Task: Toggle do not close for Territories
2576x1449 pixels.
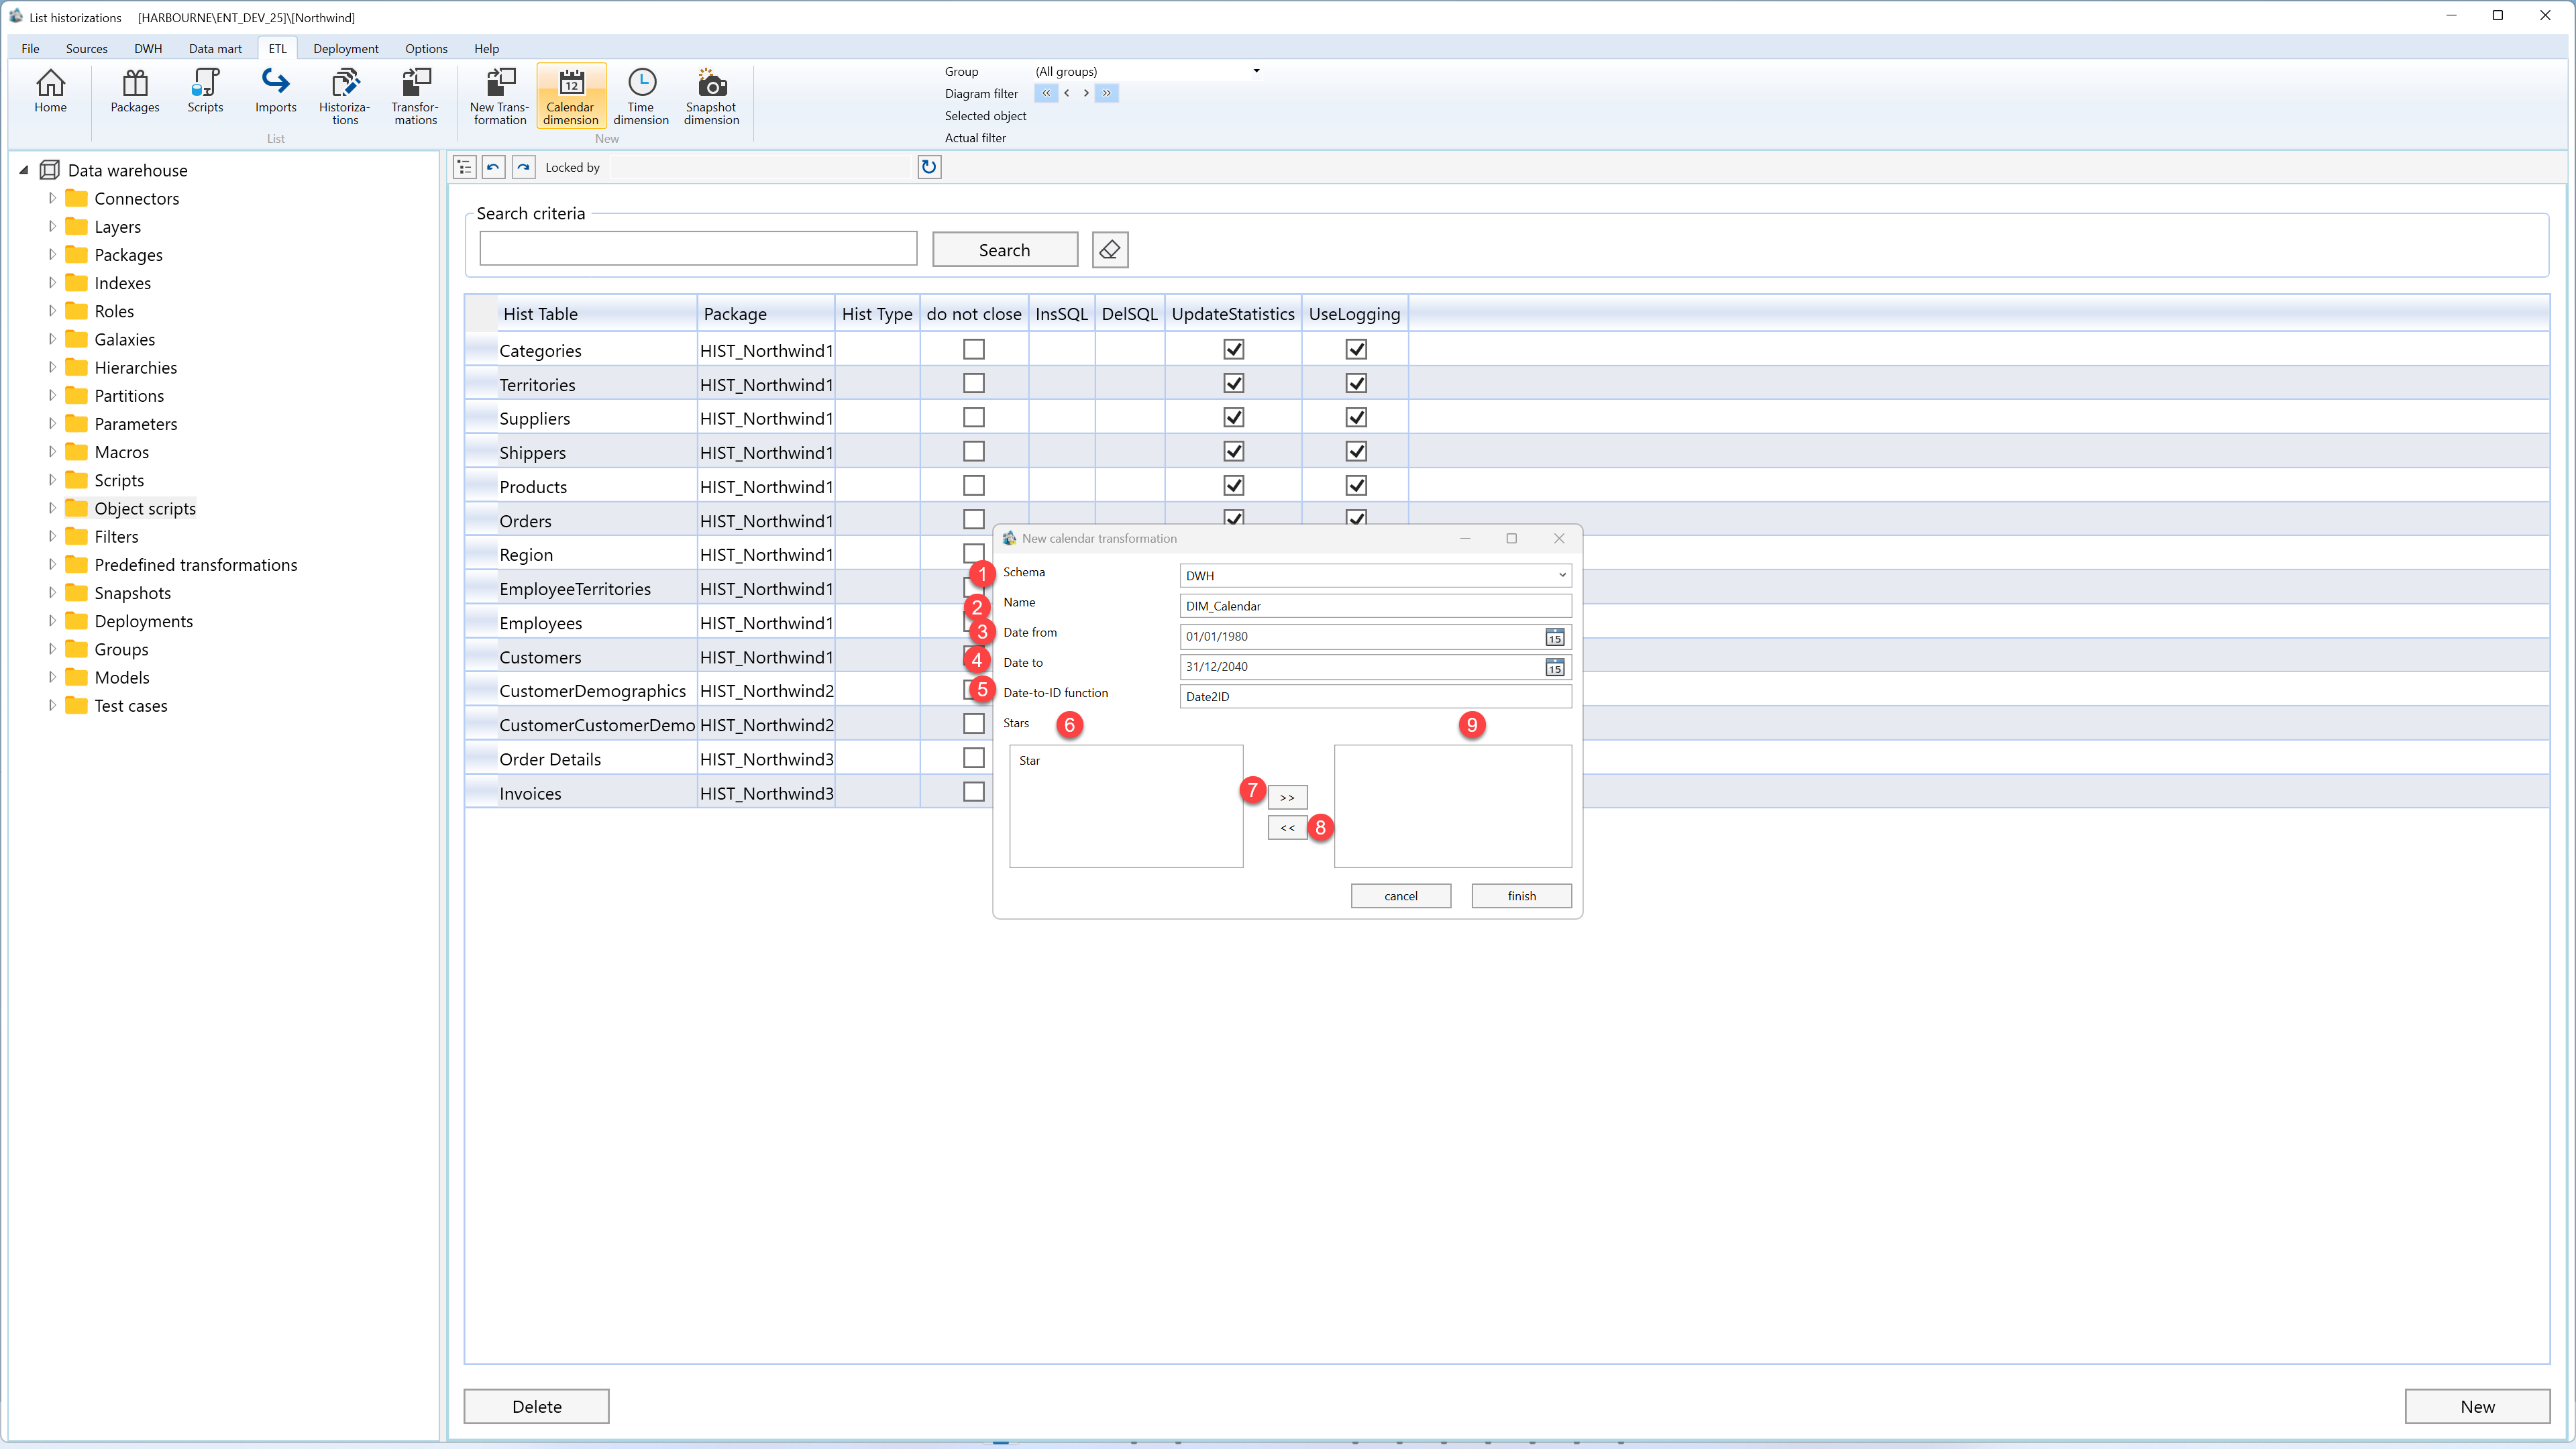Action: point(973,383)
